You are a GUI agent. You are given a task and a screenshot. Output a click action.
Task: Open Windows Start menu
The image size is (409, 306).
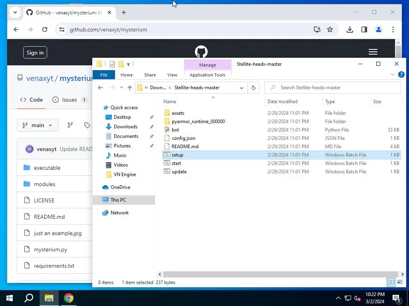(x=10, y=298)
